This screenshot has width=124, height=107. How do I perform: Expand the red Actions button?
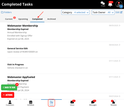pyautogui.click(x=8, y=95)
